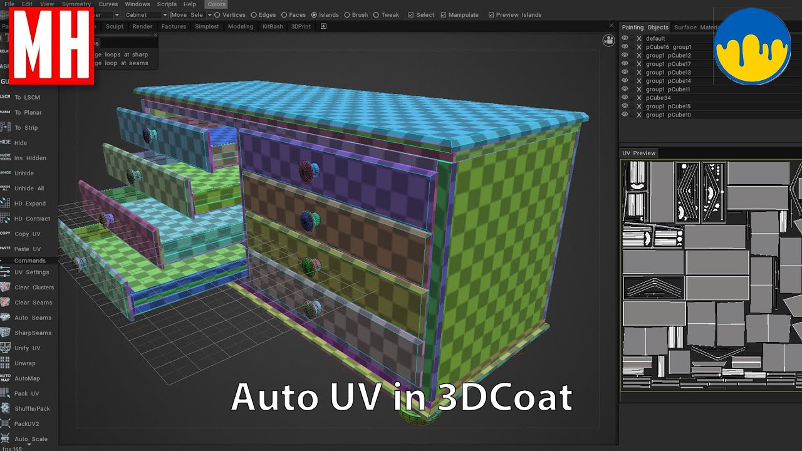The height and width of the screenshot is (451, 802).
Task: Hide group1 pCube12 via eye icon
Action: (x=625, y=55)
